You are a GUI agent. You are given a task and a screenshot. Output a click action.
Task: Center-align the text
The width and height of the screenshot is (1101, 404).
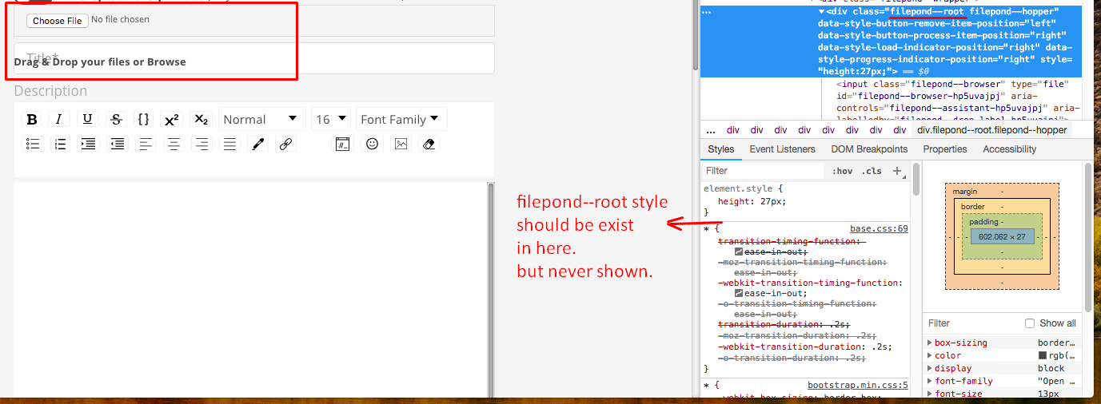[x=174, y=145]
